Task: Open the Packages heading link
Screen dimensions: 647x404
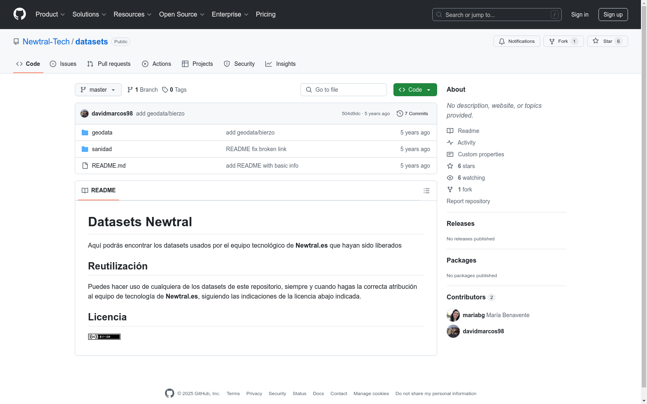Action: (x=461, y=260)
